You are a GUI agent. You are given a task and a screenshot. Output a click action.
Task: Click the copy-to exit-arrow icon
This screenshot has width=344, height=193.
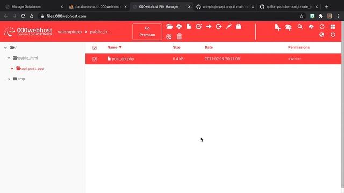(219, 26)
